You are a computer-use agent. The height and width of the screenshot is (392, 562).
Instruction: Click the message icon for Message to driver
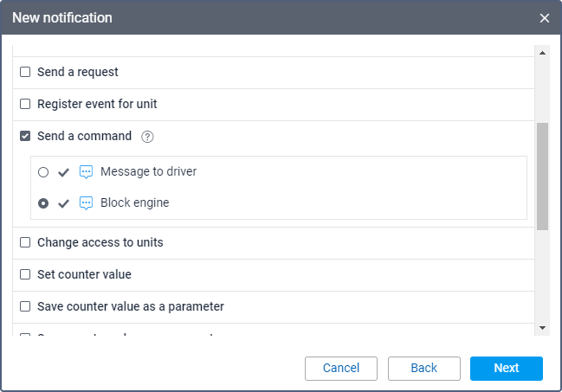coord(86,172)
